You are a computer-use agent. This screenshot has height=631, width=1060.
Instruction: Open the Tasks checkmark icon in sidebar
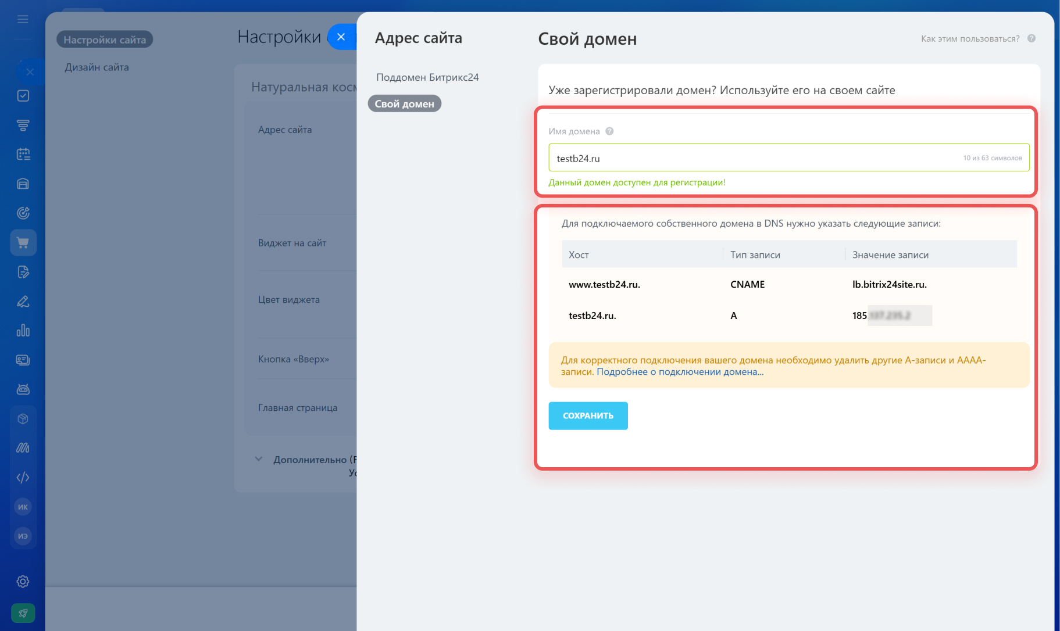pyautogui.click(x=23, y=95)
